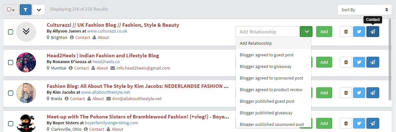Tick the checkbox for Culturazzi blog row

click(x=11, y=32)
